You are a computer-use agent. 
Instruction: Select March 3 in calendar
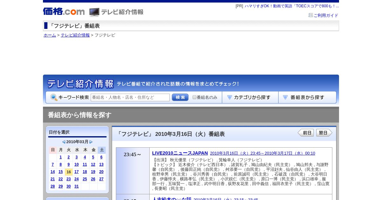(x=76, y=157)
